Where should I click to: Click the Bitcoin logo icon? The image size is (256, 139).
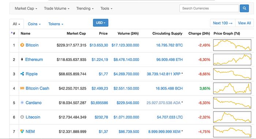coord(22,45)
